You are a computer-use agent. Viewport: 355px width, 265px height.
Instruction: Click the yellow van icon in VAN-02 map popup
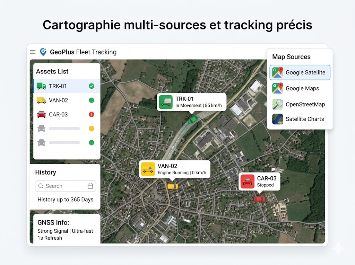coord(148,169)
